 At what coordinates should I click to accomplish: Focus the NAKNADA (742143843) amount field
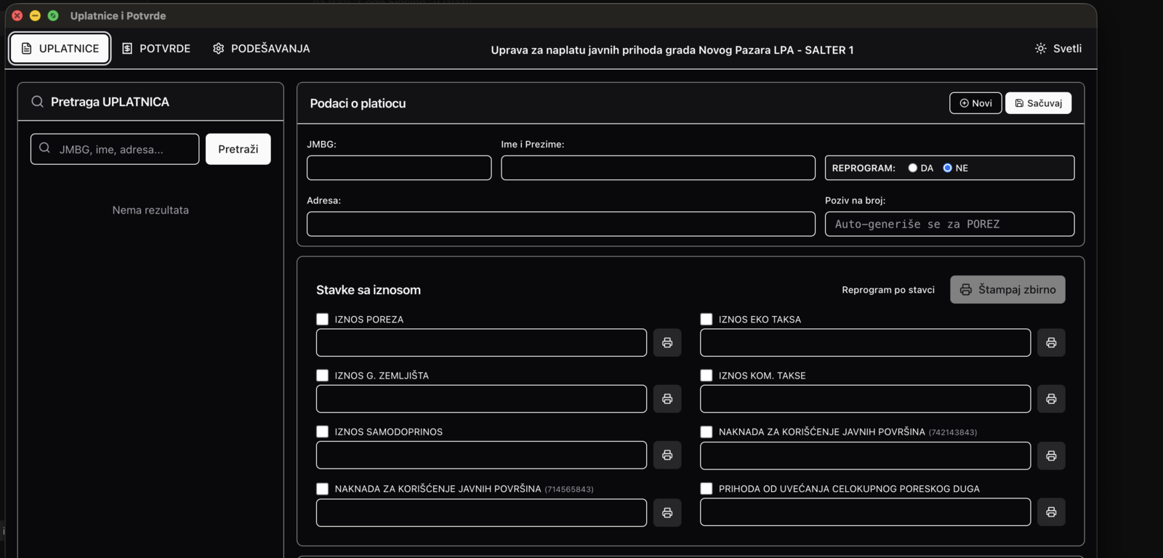[x=865, y=456]
